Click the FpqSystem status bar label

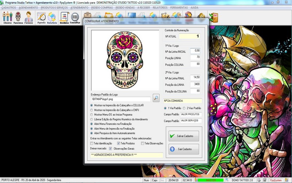(276, 180)
